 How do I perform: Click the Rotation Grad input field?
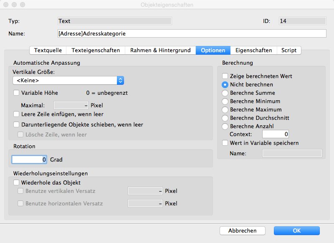point(29,159)
